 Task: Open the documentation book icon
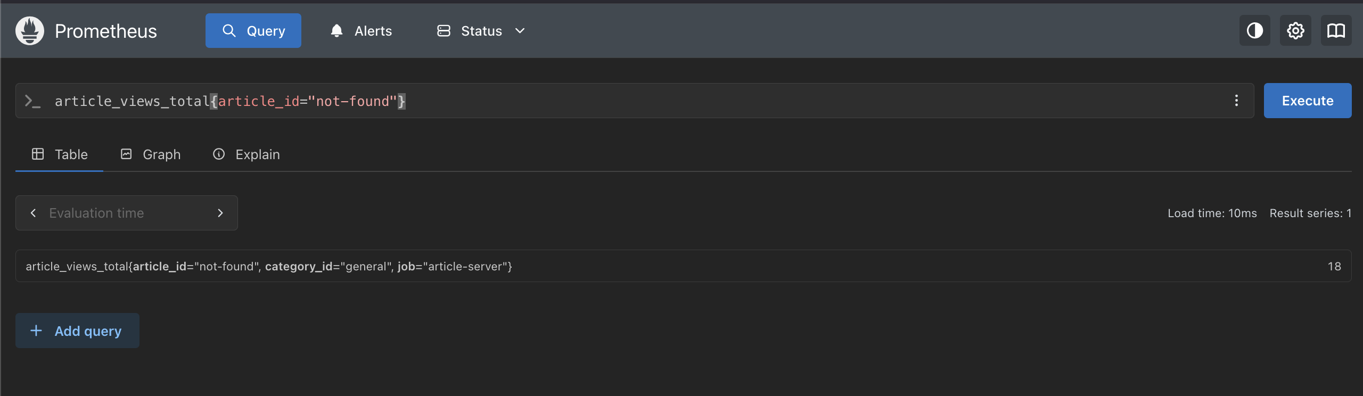coord(1336,31)
